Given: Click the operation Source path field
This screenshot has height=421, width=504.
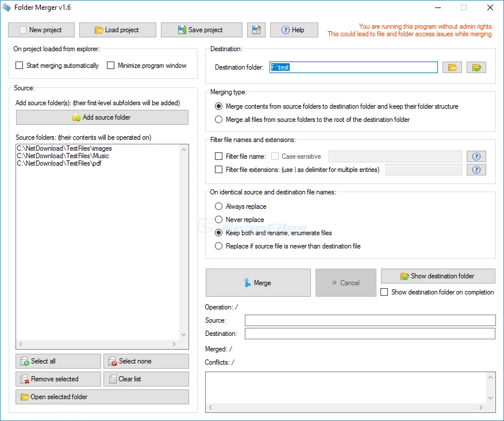Looking at the screenshot, I should [370, 320].
